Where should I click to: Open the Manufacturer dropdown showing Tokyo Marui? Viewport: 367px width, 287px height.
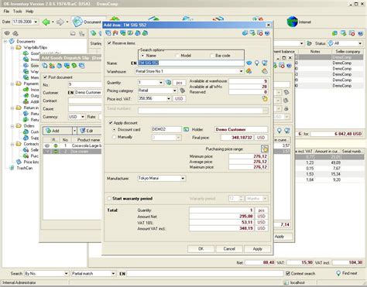point(183,178)
